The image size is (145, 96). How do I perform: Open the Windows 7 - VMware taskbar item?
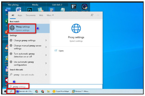(81, 92)
